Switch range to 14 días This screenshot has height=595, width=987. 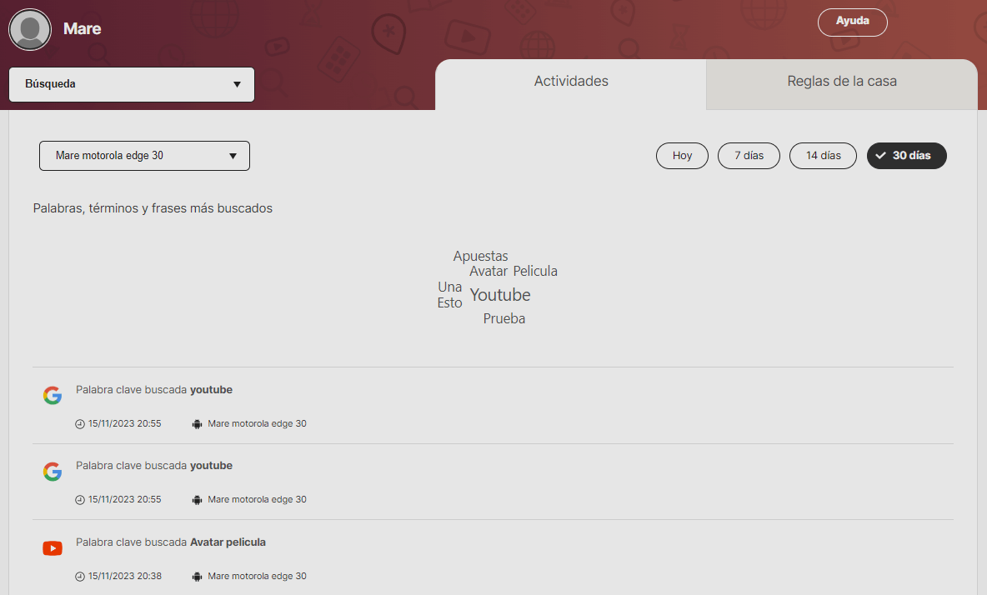click(823, 156)
